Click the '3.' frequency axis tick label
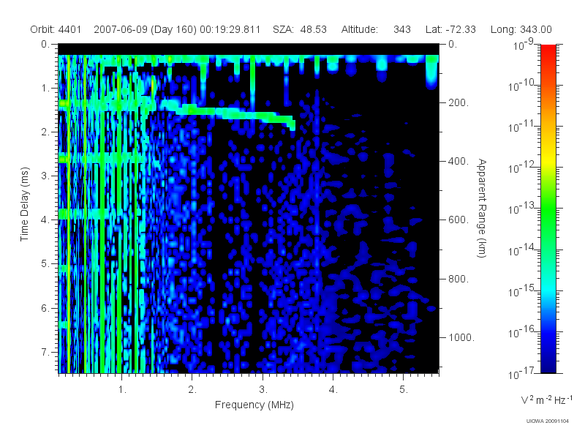585x439 pixels. 263,390
